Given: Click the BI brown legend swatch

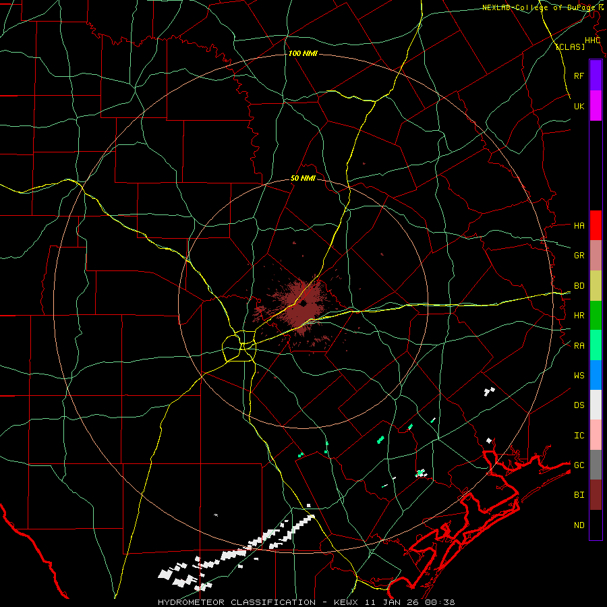Looking at the screenshot, I should point(596,495).
